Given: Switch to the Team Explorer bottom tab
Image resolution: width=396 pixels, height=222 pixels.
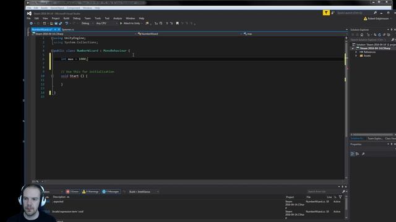Looking at the screenshot, I should [x=375, y=139].
